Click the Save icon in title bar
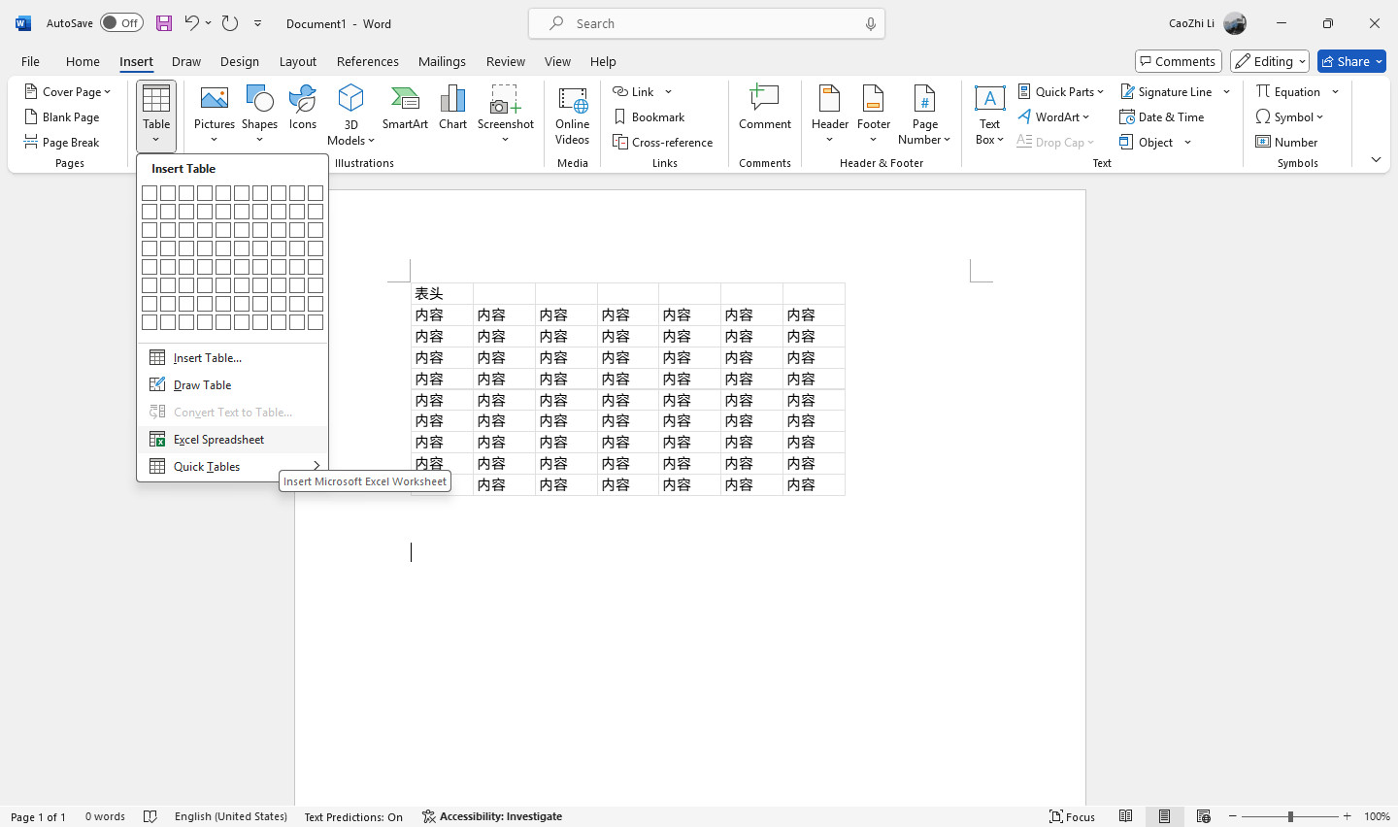The width and height of the screenshot is (1398, 827). (164, 23)
